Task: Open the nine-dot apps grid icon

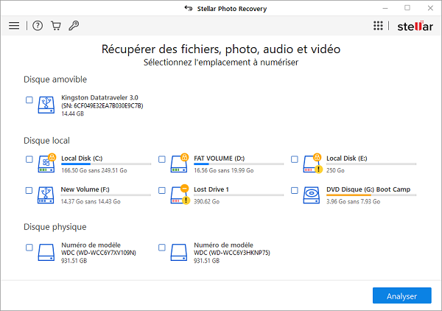Action: pyautogui.click(x=378, y=26)
